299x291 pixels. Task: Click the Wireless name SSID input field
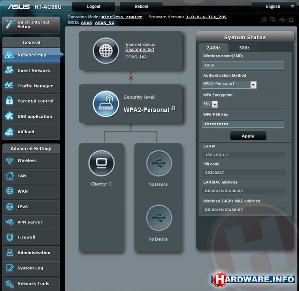pos(243,65)
